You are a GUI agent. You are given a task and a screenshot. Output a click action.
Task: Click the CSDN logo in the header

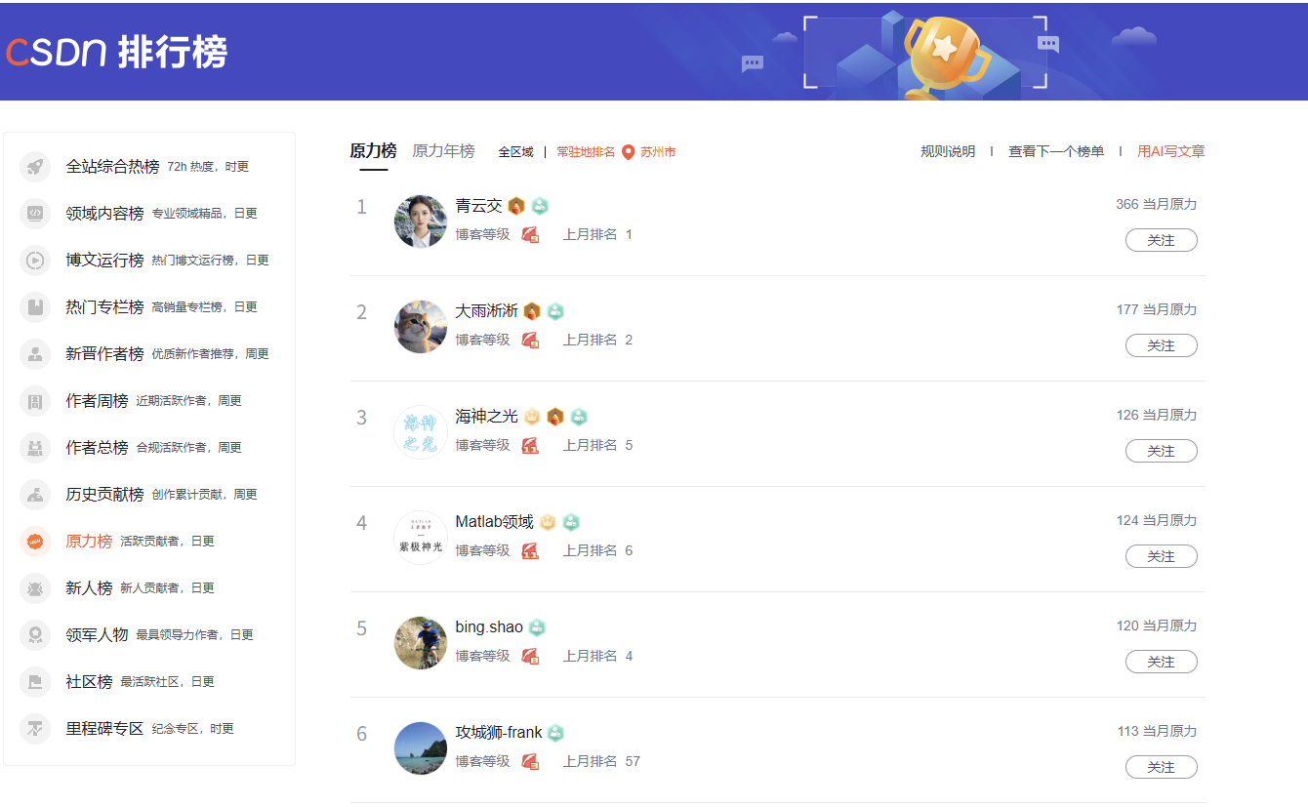pyautogui.click(x=56, y=52)
